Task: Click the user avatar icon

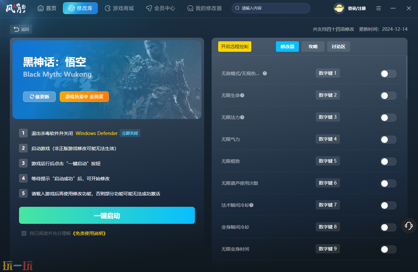Action: click(x=339, y=8)
